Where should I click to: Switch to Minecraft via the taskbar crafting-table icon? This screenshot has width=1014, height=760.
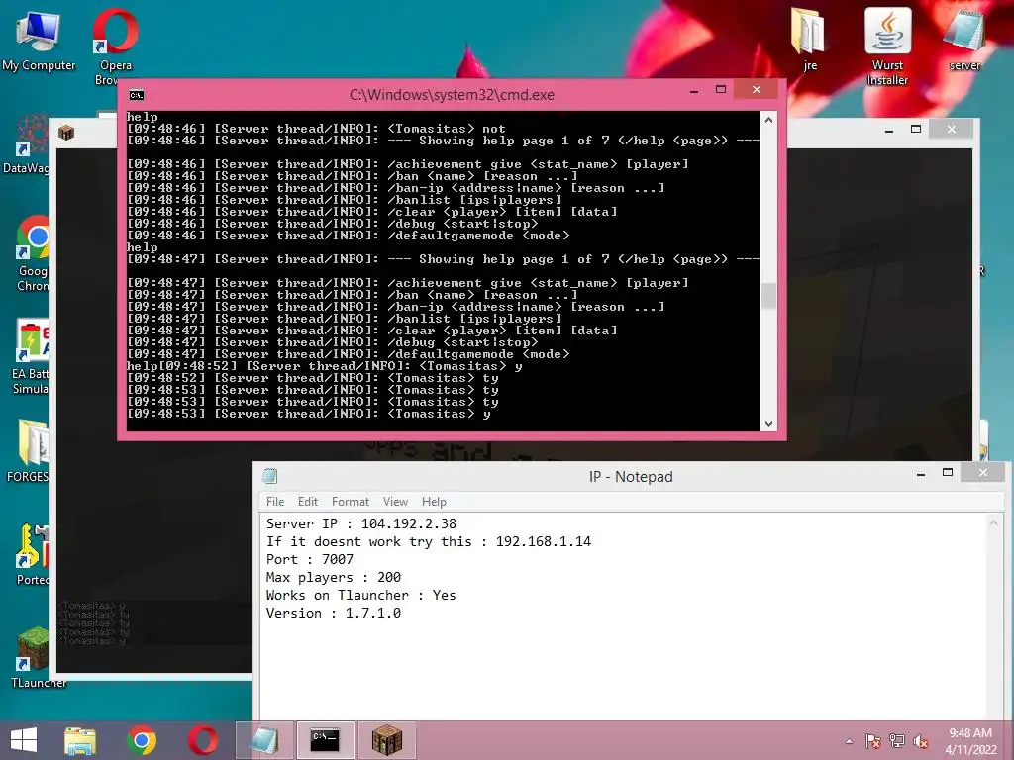(x=387, y=740)
